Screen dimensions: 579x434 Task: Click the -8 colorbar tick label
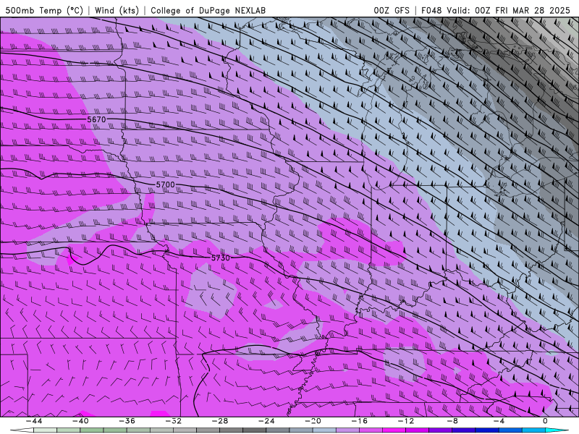coord(452,421)
